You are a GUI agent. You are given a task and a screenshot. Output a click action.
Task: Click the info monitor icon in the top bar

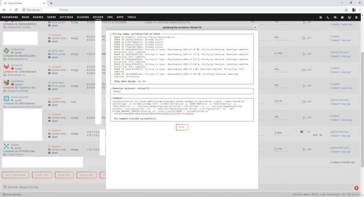(349, 17)
